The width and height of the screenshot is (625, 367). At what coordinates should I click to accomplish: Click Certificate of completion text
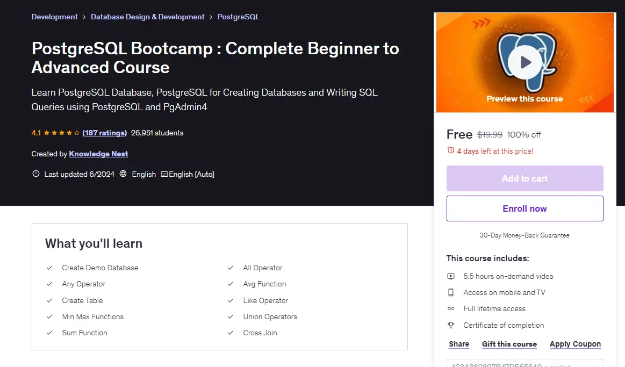point(504,325)
